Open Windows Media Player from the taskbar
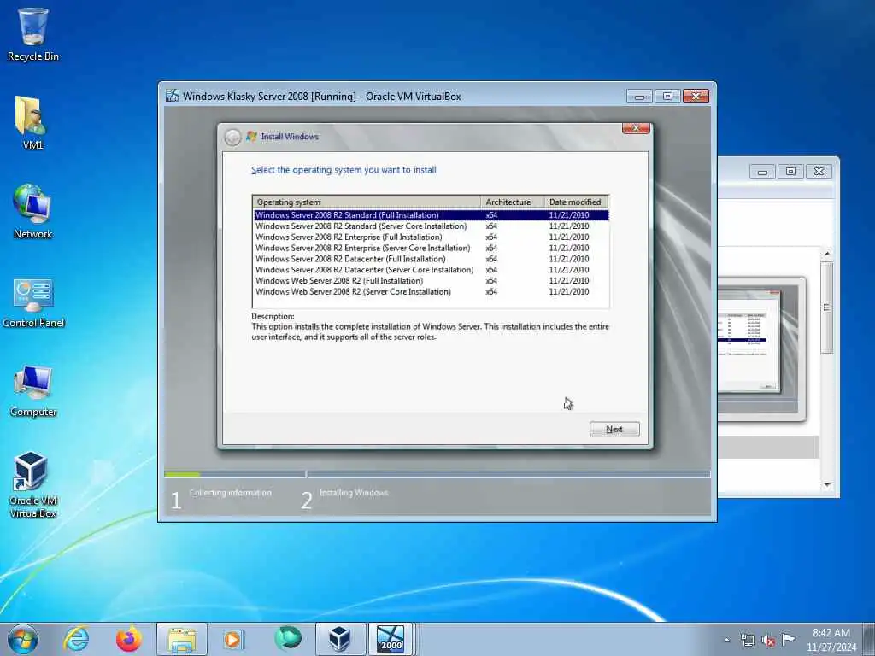 [x=232, y=639]
